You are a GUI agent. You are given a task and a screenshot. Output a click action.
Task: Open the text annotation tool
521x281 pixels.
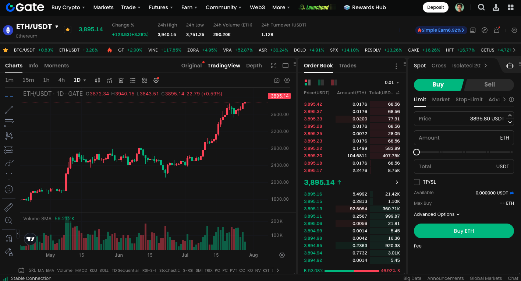pos(9,176)
